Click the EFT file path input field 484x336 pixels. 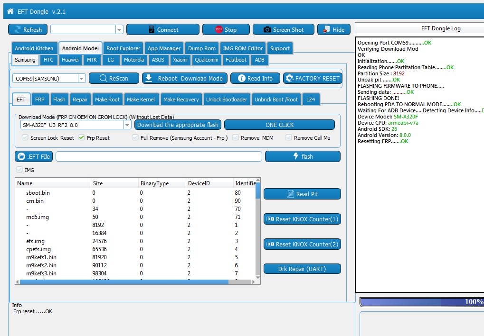click(159, 156)
